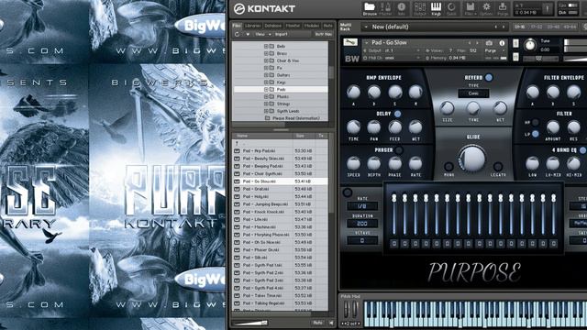Toggle the Reverb on/off button
Viewport: 587px width, 330px height.
point(489,77)
